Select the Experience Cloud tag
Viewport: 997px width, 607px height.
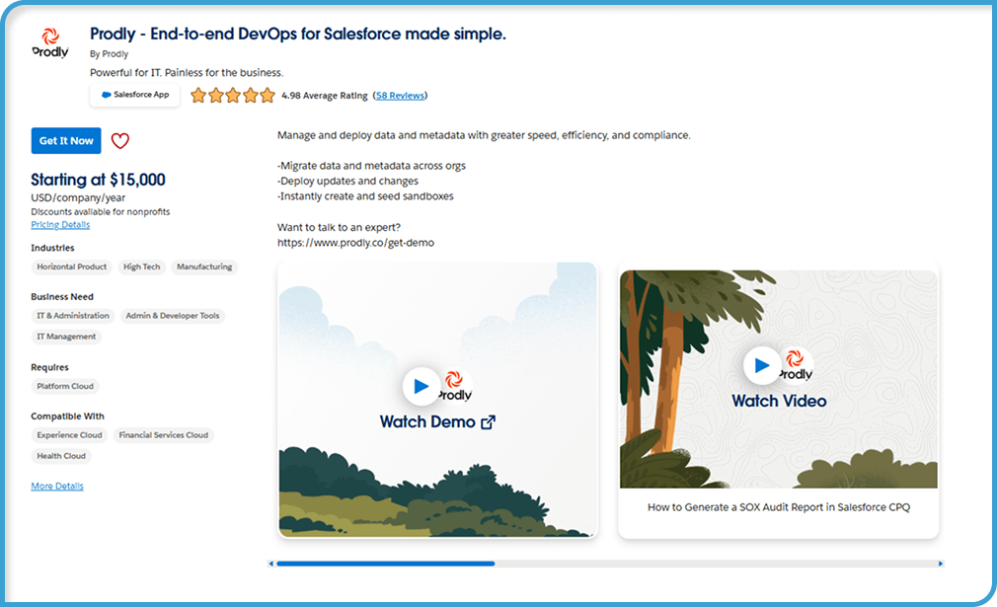tap(69, 435)
